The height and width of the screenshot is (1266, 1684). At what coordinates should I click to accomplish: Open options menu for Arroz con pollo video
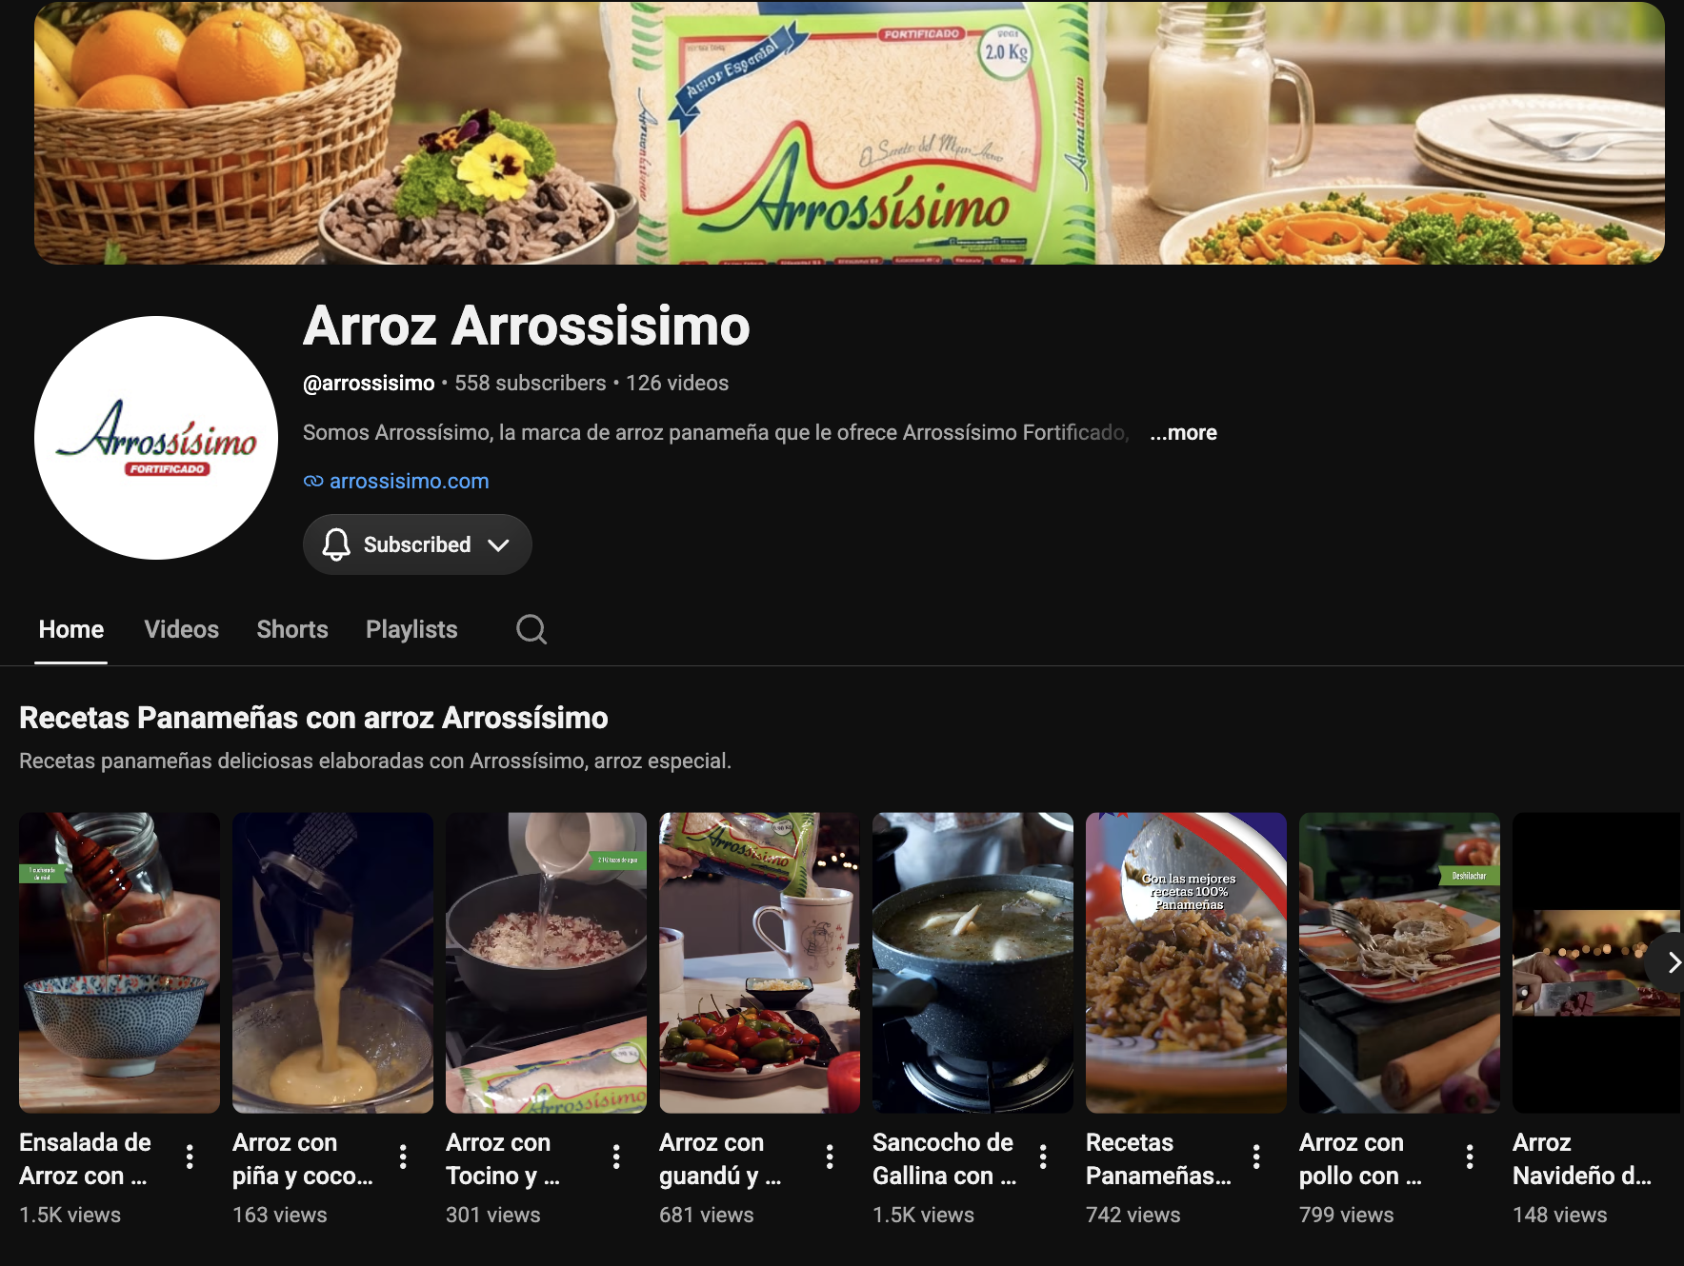pos(1470,1157)
